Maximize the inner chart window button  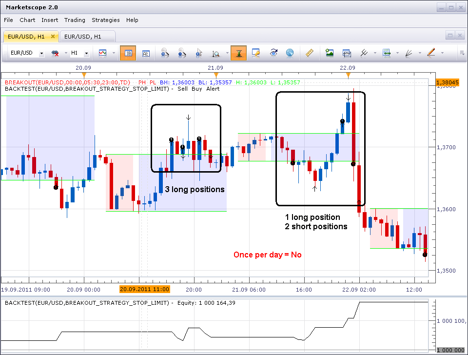(x=450, y=35)
